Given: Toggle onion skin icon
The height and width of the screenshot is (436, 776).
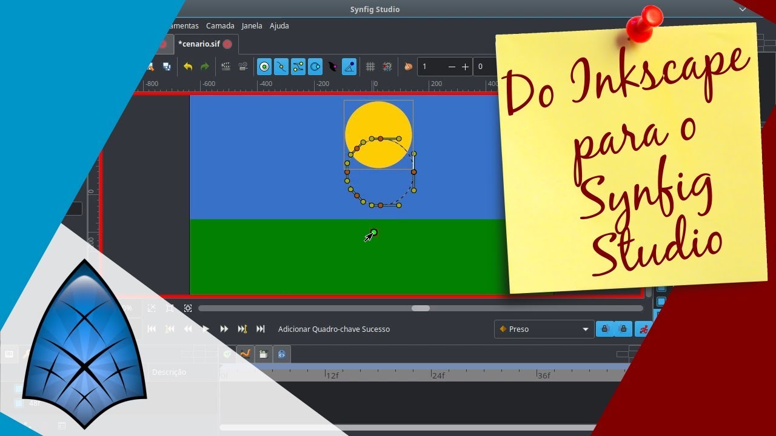Looking at the screenshot, I should [x=408, y=67].
